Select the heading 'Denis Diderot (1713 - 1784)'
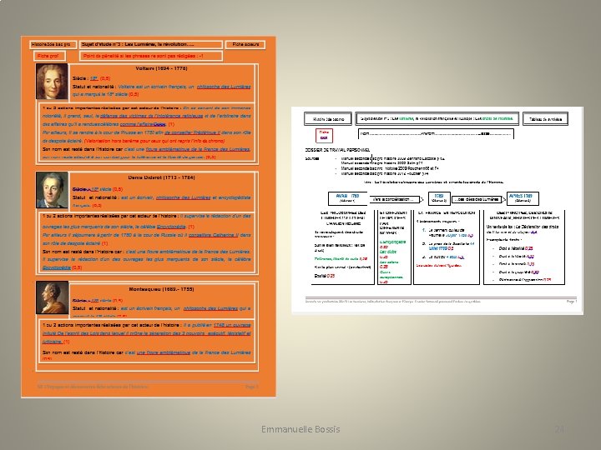The width and height of the screenshot is (601, 450). pyautogui.click(x=161, y=177)
